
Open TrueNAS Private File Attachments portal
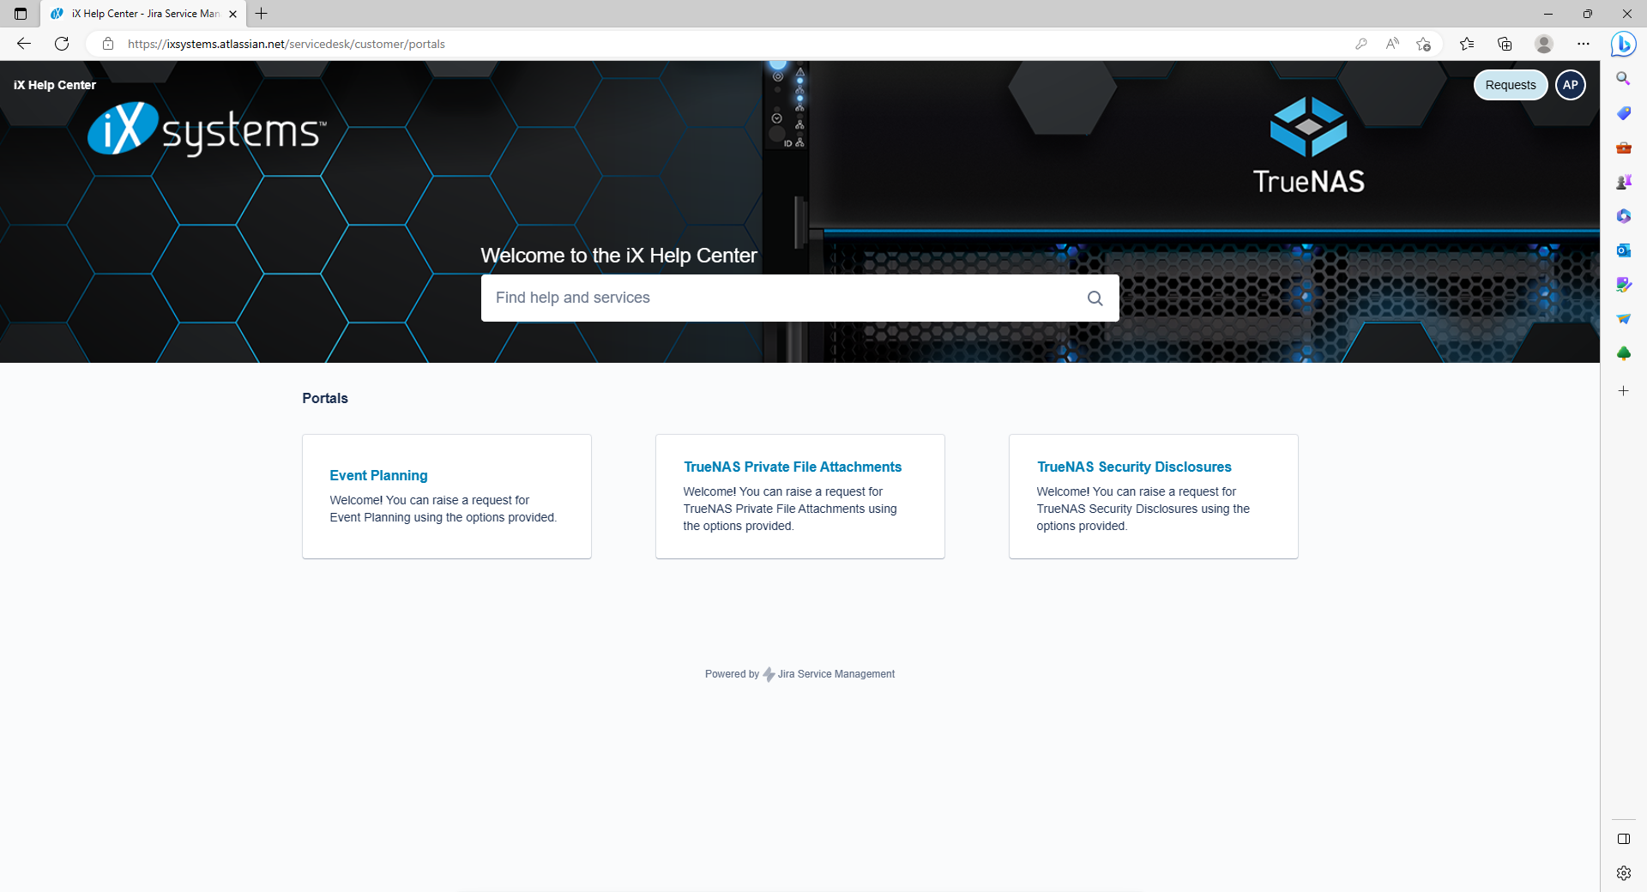(x=793, y=467)
